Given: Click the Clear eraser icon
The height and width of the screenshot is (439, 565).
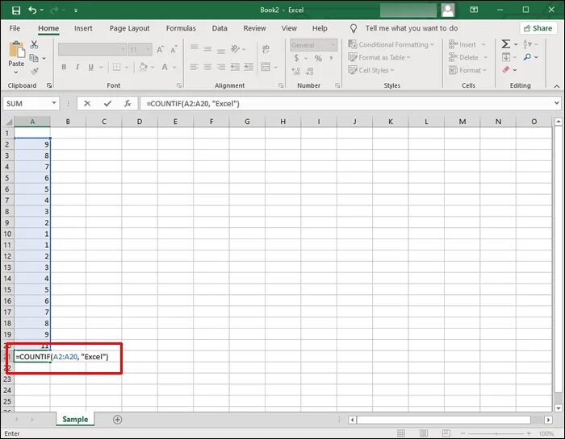Looking at the screenshot, I should pos(506,69).
